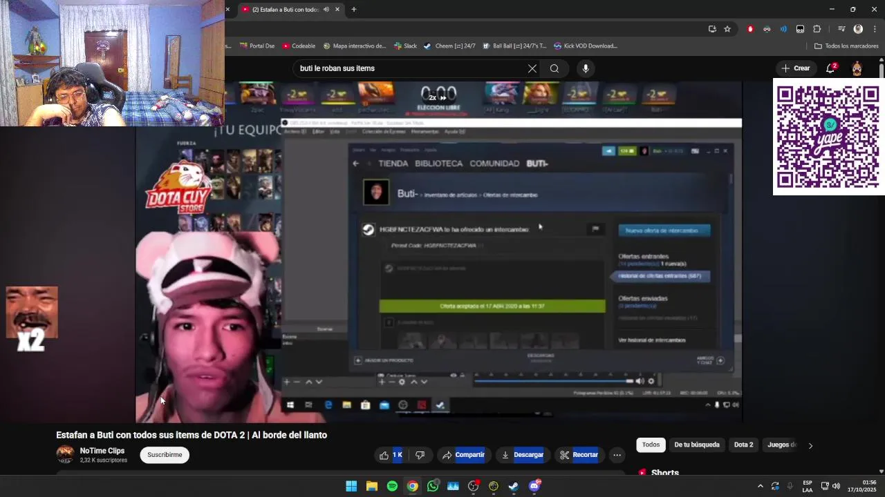
Task: Click the Descargar button
Action: coord(522,455)
